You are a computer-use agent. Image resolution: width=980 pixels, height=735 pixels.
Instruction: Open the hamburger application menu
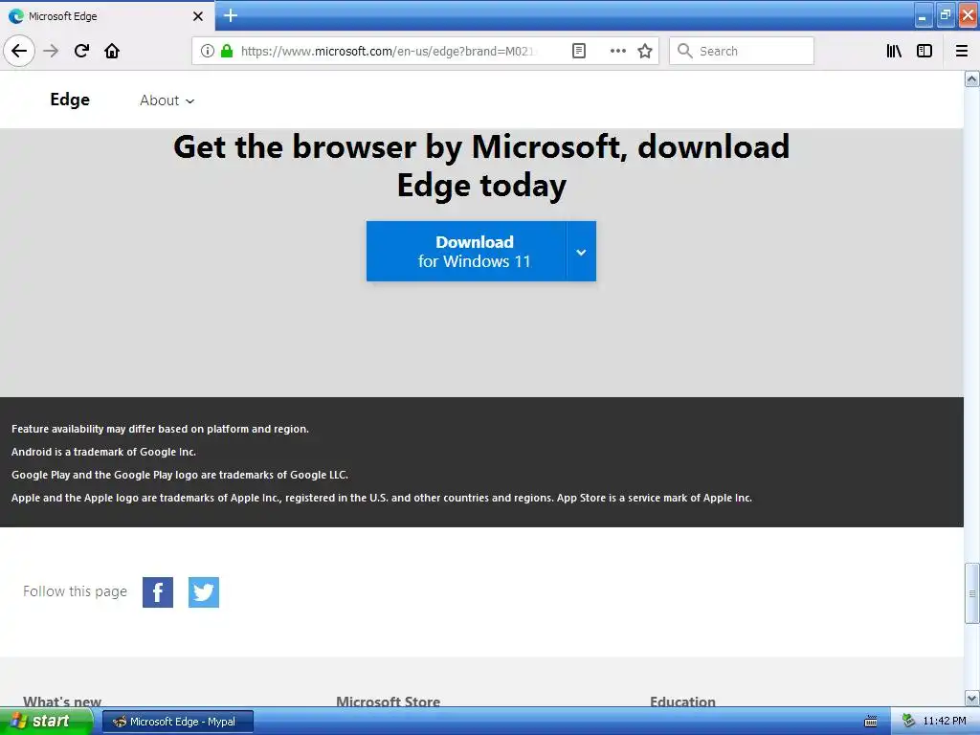pyautogui.click(x=962, y=51)
